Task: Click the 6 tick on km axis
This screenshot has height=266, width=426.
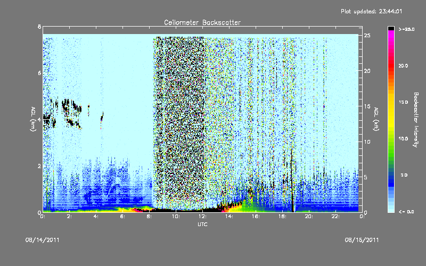Action: [x=39, y=73]
